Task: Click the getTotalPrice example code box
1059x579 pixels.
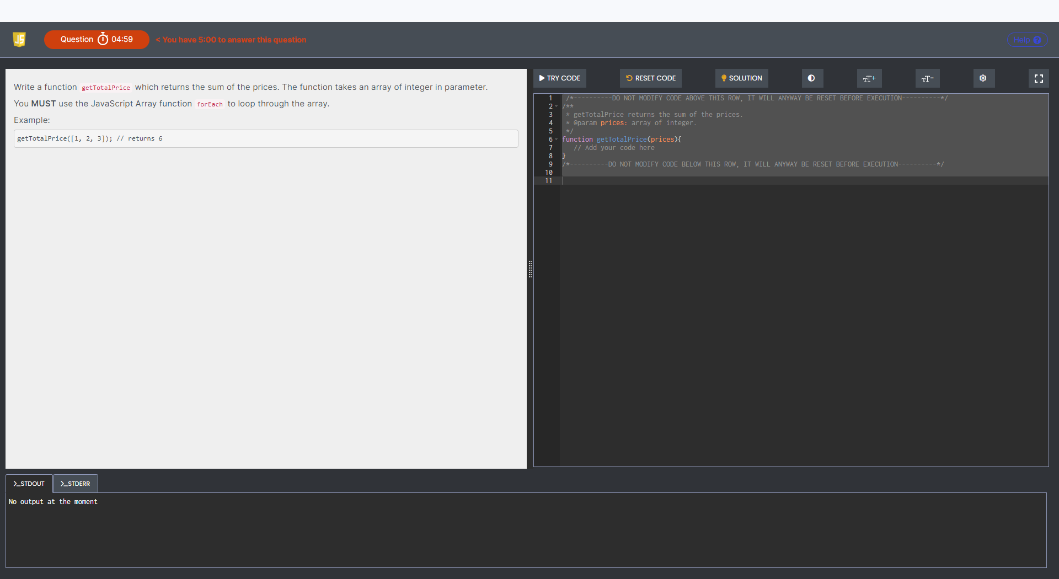Action: 266,138
